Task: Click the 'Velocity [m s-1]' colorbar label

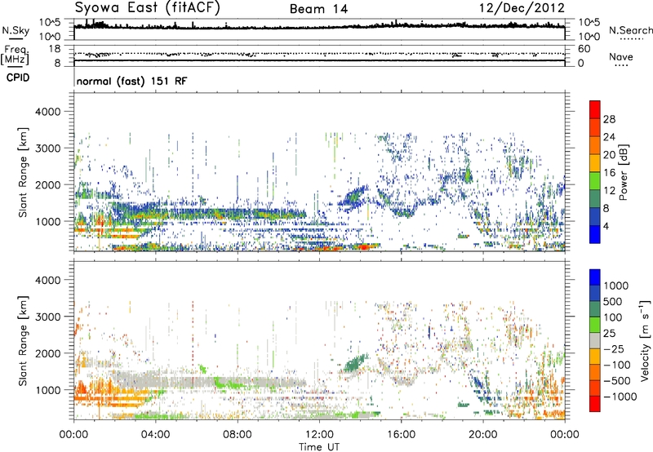Action: [645, 340]
